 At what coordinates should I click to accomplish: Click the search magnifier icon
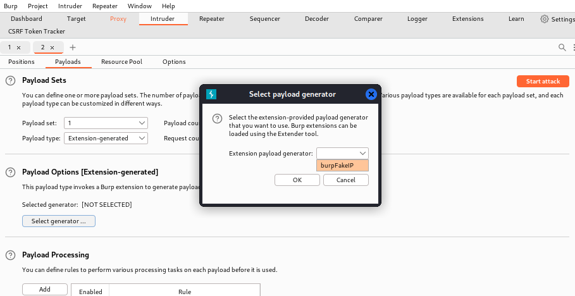(562, 47)
